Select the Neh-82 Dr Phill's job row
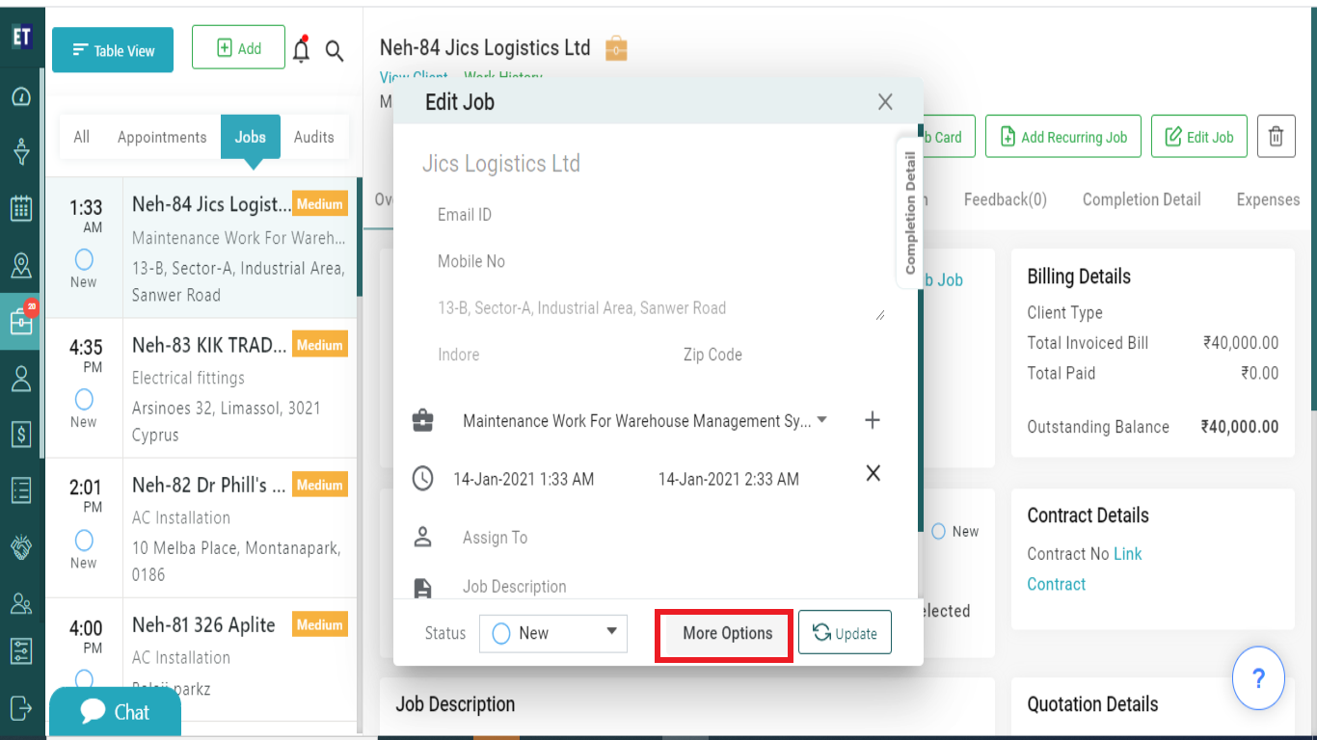 [202, 529]
